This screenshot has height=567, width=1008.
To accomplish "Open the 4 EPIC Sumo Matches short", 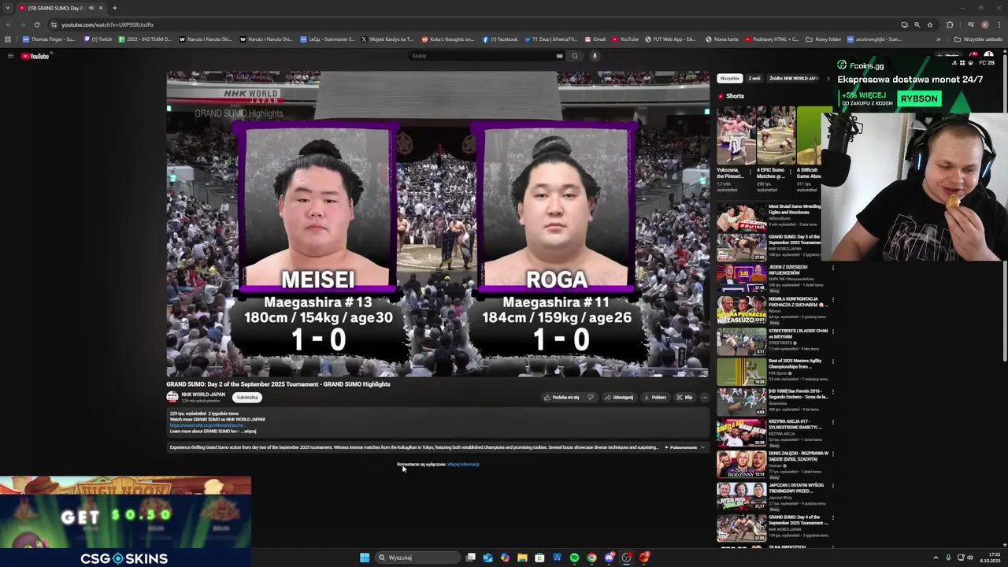I will (x=776, y=135).
